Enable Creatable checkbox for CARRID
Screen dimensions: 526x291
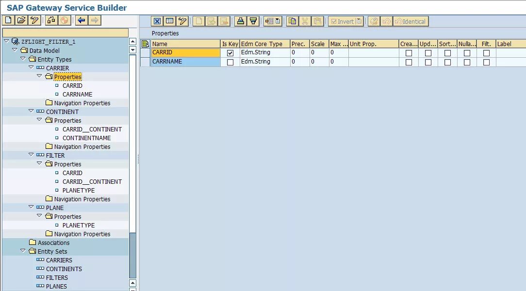(409, 53)
